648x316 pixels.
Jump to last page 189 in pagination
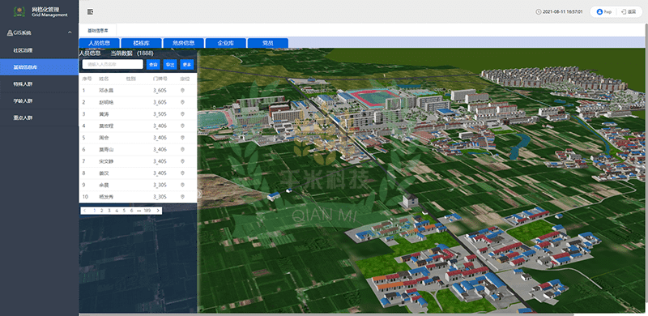coord(147,211)
